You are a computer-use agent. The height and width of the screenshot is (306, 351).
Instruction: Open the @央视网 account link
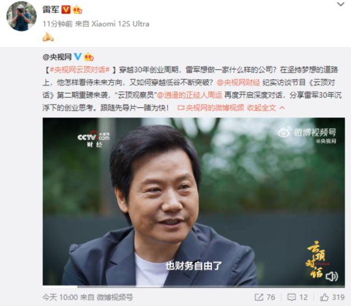pyautogui.click(x=57, y=57)
